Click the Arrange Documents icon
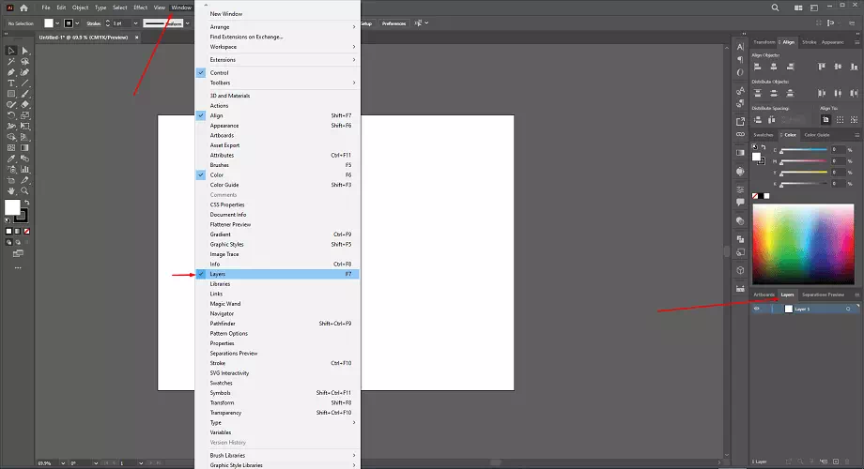The width and height of the screenshot is (864, 469). (798, 8)
